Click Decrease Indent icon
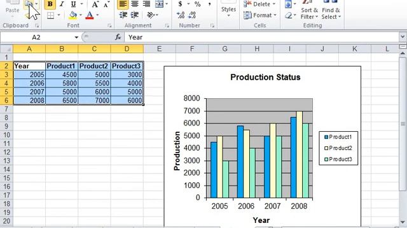 pos(123,15)
